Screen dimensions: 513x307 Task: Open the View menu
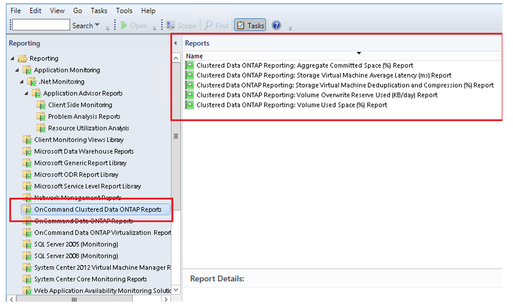tap(57, 11)
